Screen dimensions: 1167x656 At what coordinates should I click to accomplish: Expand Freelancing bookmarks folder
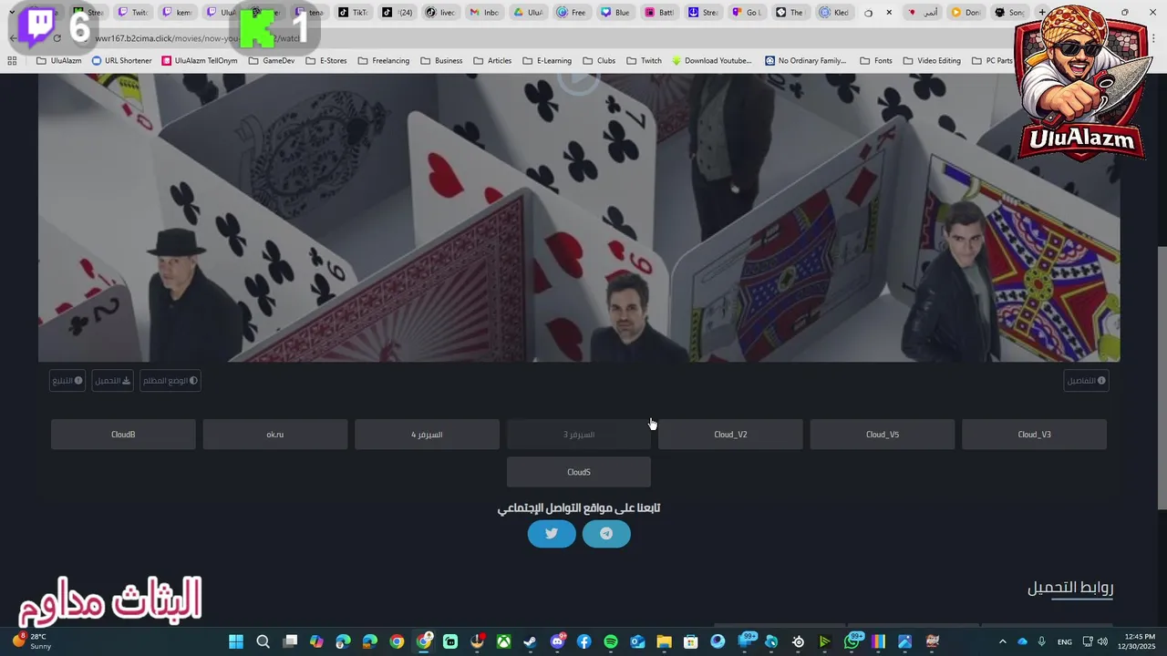click(384, 61)
